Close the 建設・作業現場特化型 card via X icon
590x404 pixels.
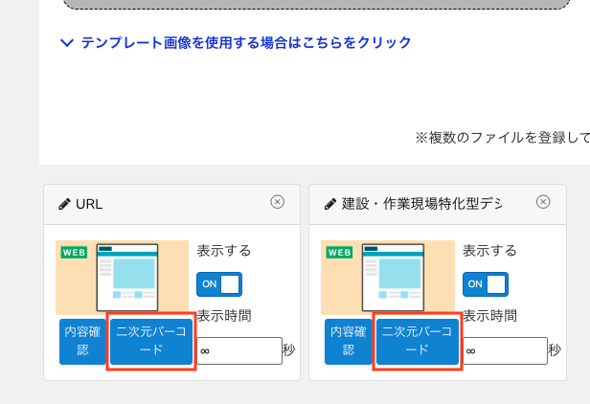pos(543,202)
